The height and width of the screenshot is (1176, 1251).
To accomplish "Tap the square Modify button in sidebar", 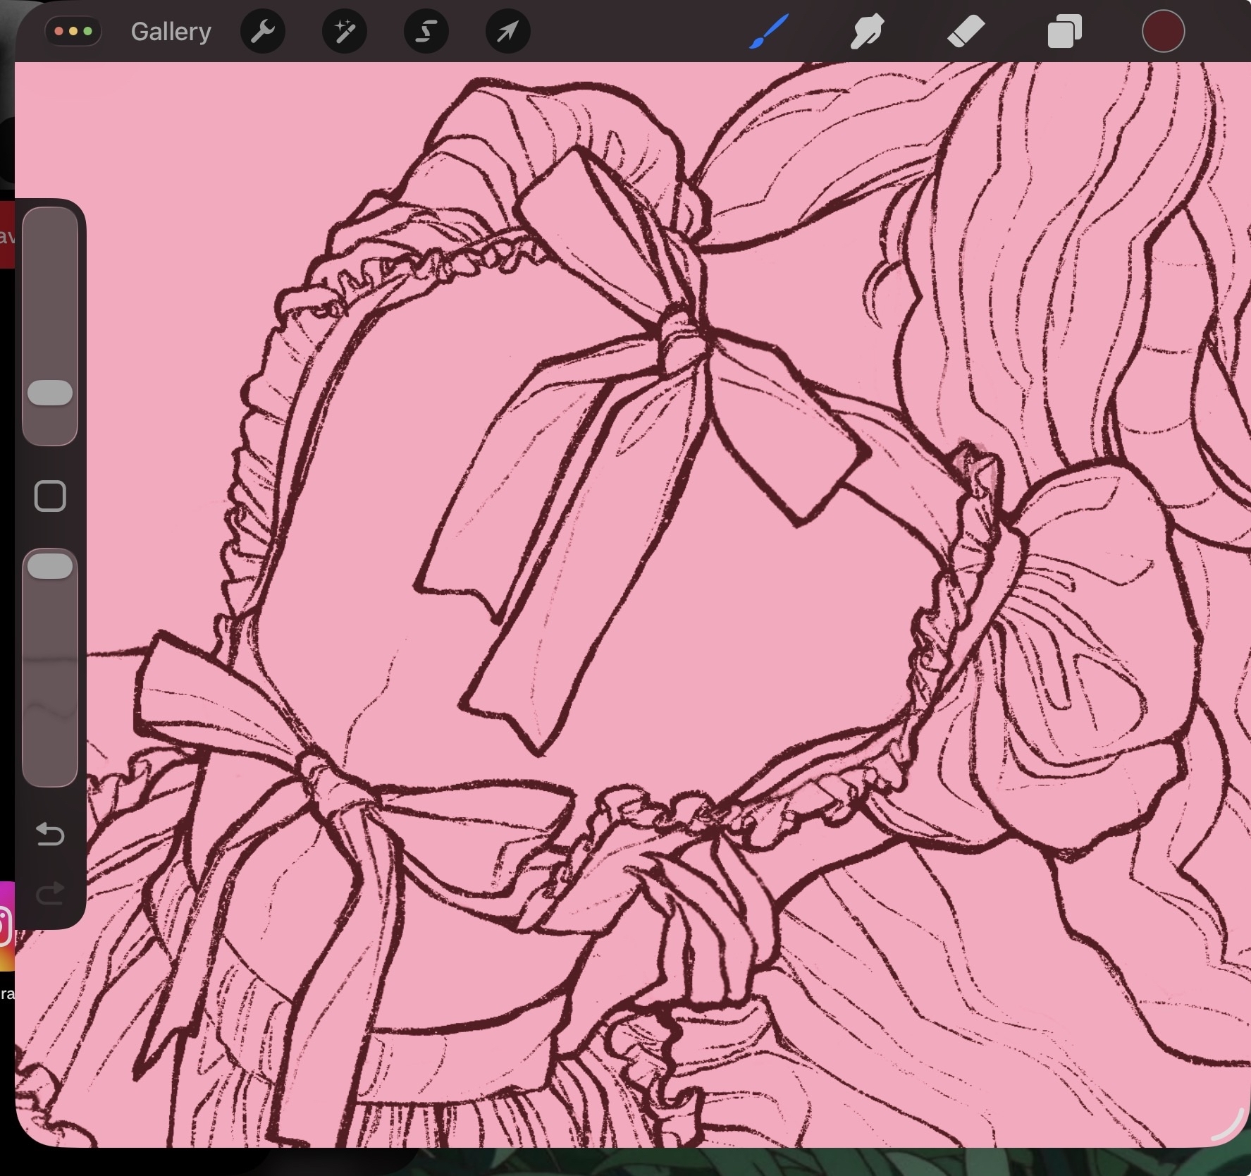I will [x=50, y=496].
